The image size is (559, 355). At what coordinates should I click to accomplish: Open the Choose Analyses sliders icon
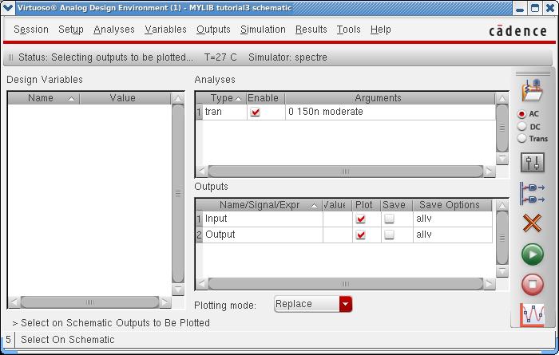tap(533, 163)
